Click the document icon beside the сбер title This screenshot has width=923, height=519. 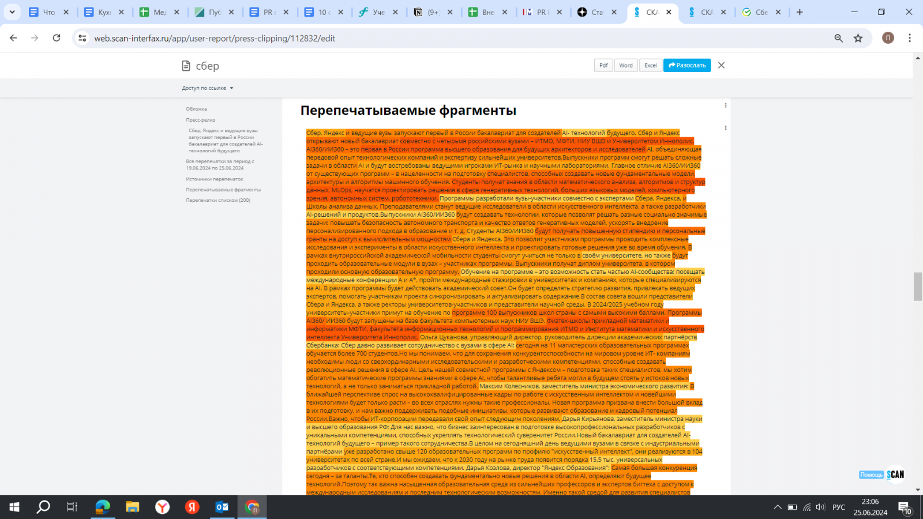[x=186, y=66]
